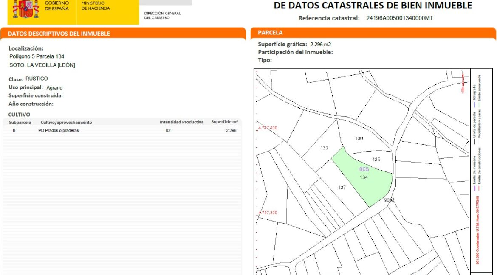Click the 'Límite de manzana' legend entry
The width and height of the screenshot is (497, 275).
474,173
